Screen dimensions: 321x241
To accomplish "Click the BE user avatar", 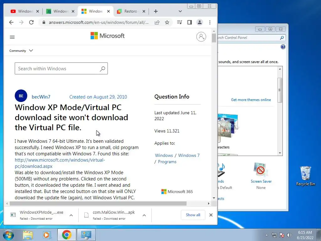I will coord(21,96).
